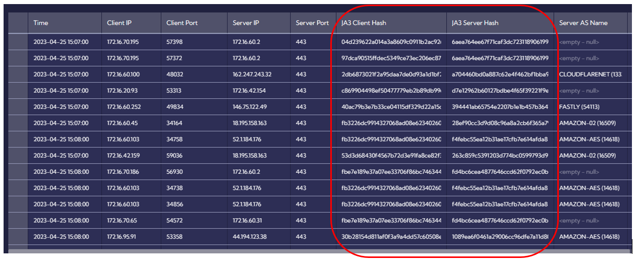The image size is (635, 260).
Task: Click JA3 client hash starting with 04d239622a
Action: [x=391, y=42]
